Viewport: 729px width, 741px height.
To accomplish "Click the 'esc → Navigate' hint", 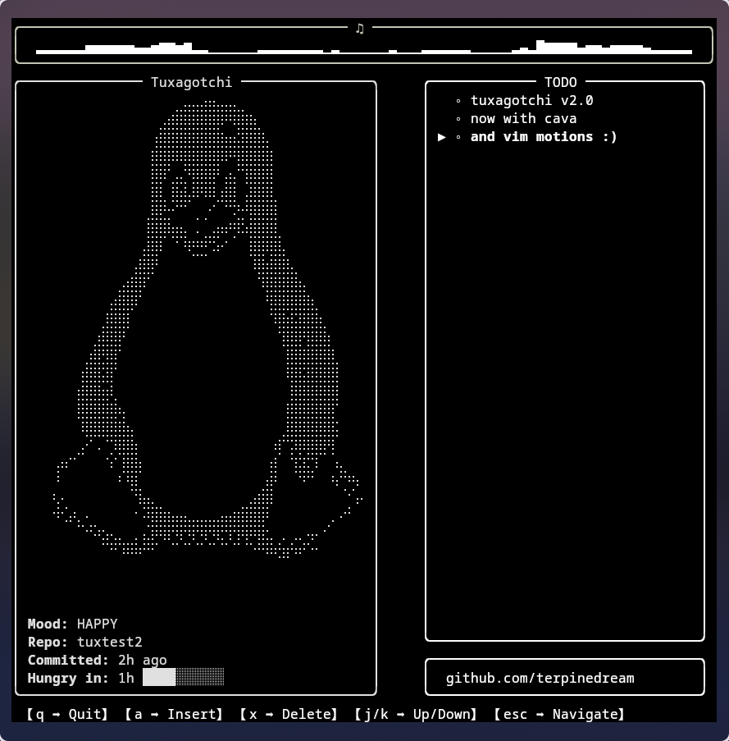I will click(559, 714).
